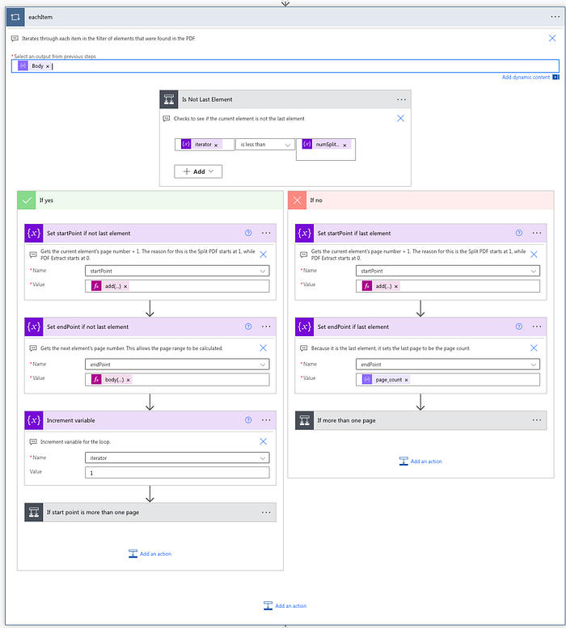
Task: Click Add an action in If yes branch
Action: [x=150, y=554]
